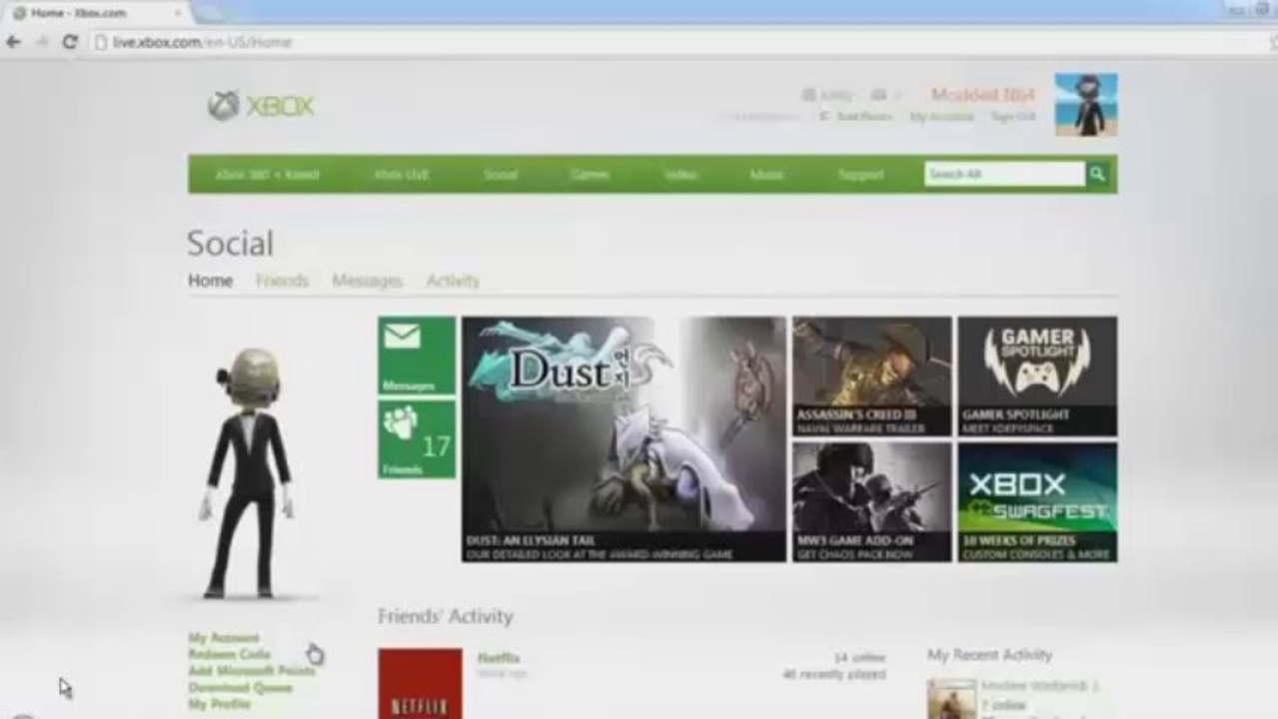Click in the Search All field
The image size is (1278, 719).
point(1004,174)
